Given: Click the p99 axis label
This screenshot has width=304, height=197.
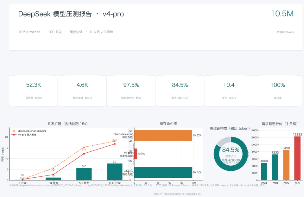Looking at the screenshot, I should tap(297, 183).
